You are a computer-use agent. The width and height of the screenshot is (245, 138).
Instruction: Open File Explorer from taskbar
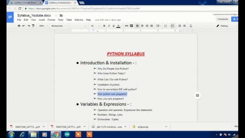click(33, 135)
